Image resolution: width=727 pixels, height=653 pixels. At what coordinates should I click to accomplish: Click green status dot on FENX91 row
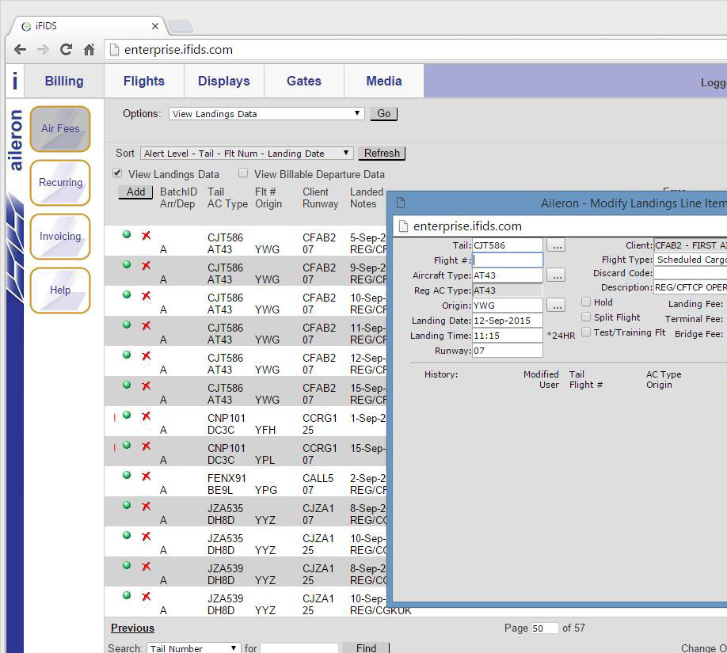(127, 476)
